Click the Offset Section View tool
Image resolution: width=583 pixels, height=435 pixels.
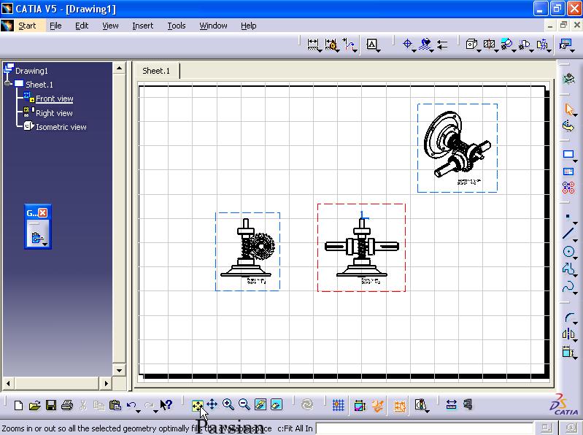489,45
